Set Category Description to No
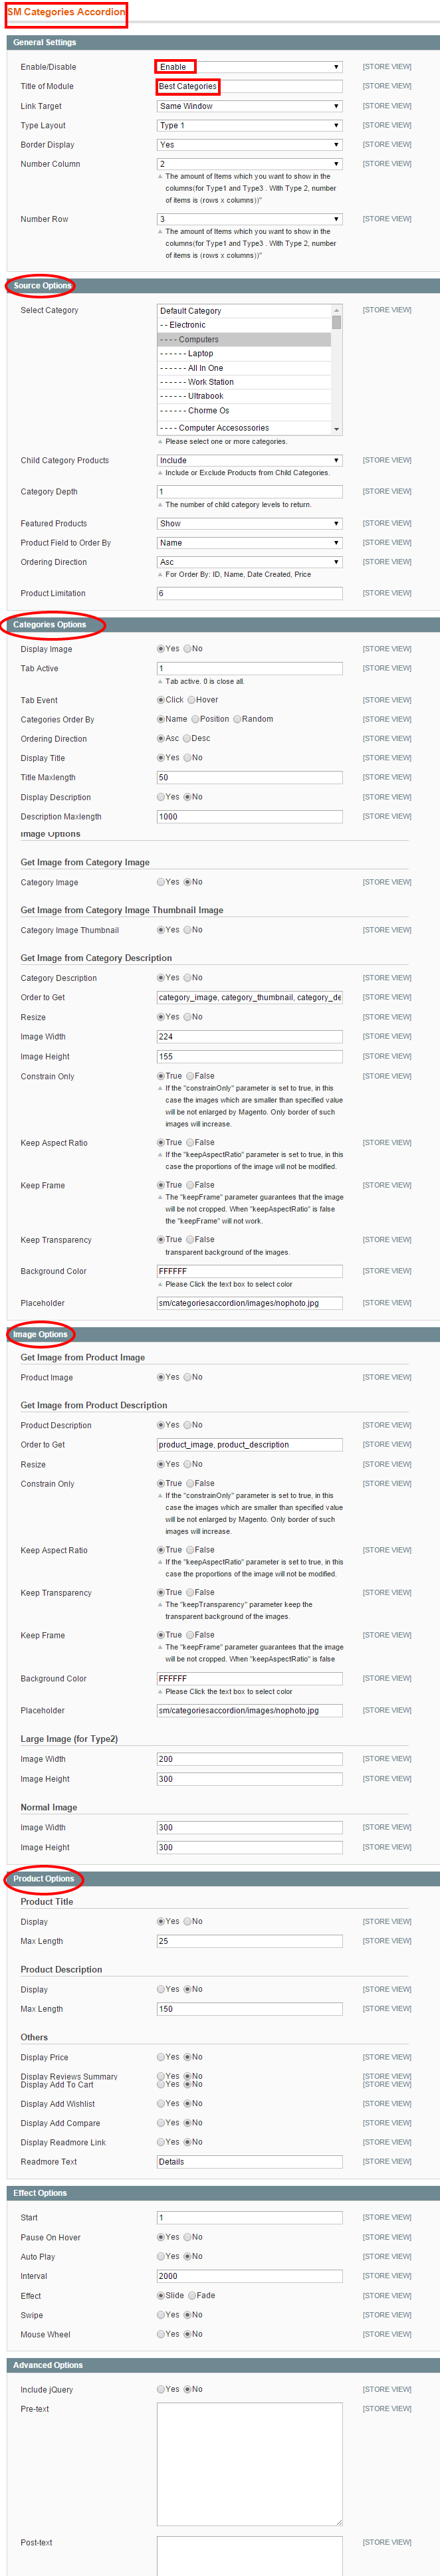Viewport: 440px width, 2576px height. click(x=188, y=978)
